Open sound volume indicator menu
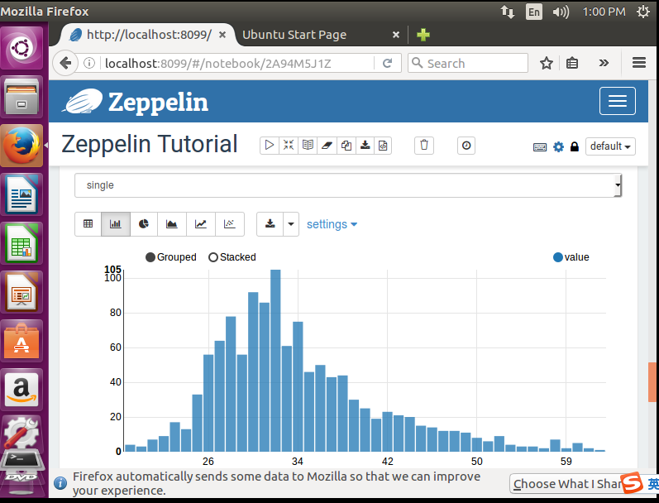This screenshot has width=659, height=503. (x=561, y=12)
